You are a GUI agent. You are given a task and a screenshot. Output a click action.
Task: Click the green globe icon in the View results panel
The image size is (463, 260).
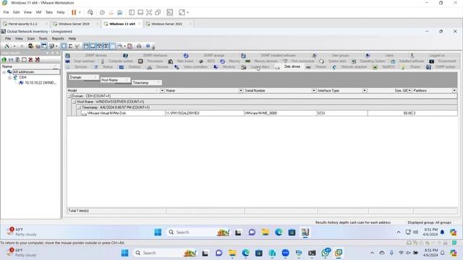[x=4, y=59]
